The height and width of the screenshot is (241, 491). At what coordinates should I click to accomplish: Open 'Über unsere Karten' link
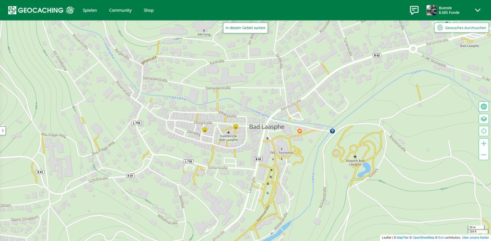[475, 238]
